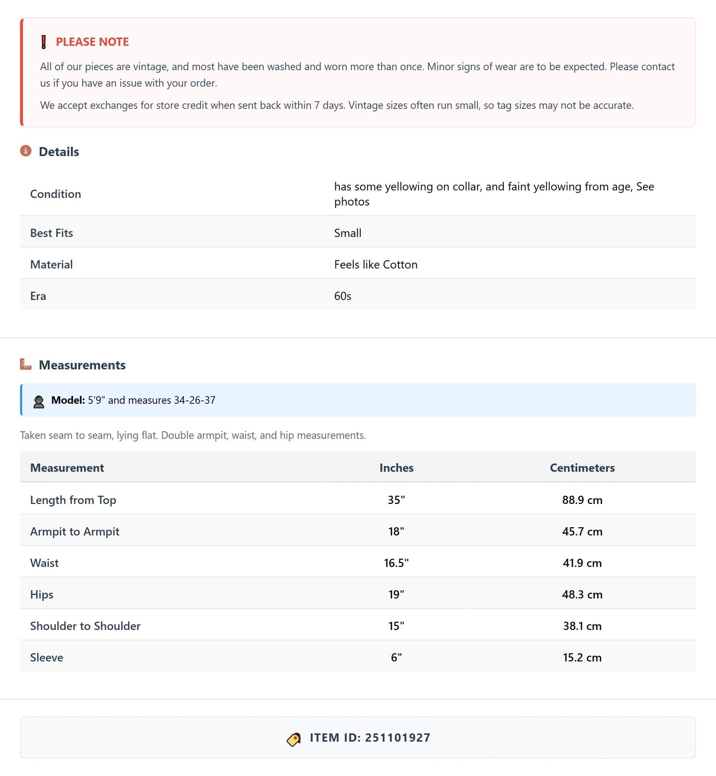Click the Length from Top row label
716x776 pixels.
73,500
